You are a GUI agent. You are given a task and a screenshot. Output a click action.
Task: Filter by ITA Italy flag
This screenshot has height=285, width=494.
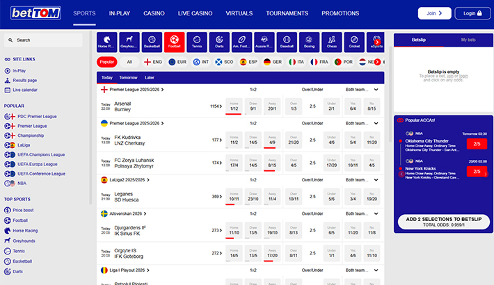tap(296, 62)
